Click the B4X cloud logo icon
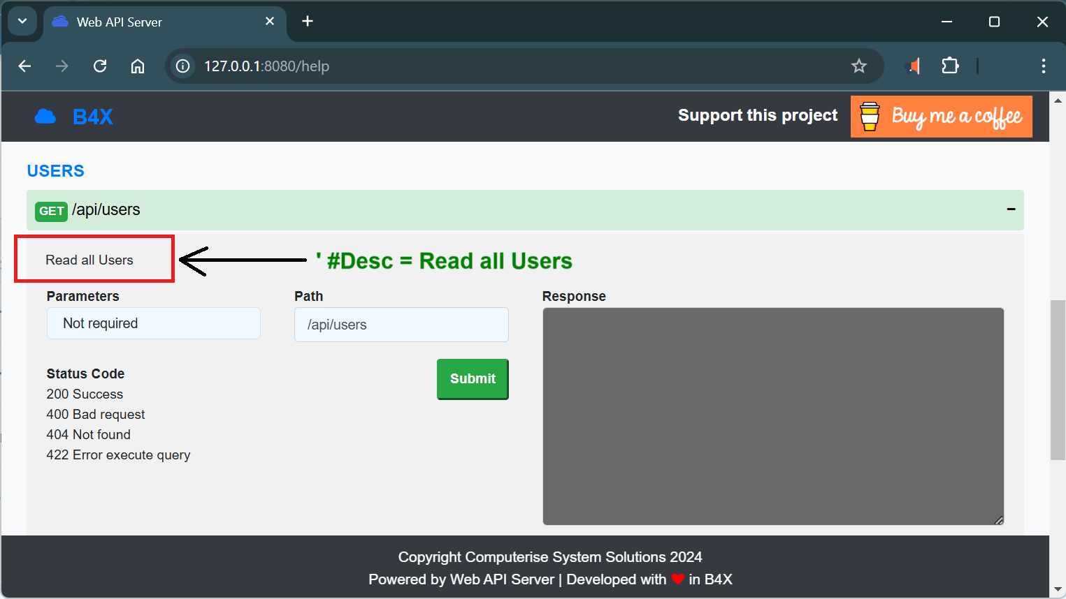Viewport: 1066px width, 599px height. coord(45,116)
